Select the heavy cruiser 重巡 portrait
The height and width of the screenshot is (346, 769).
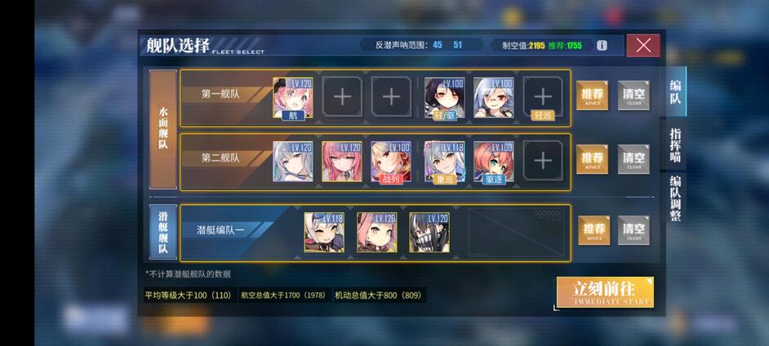click(x=445, y=162)
